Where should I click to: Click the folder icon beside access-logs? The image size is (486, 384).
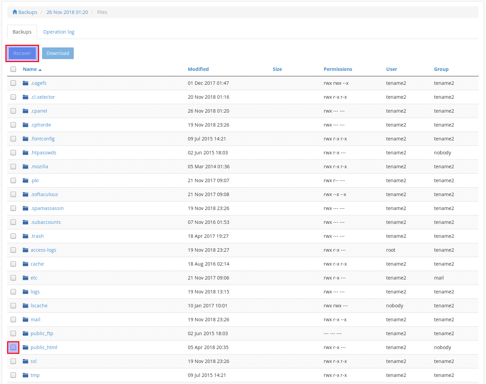25,250
